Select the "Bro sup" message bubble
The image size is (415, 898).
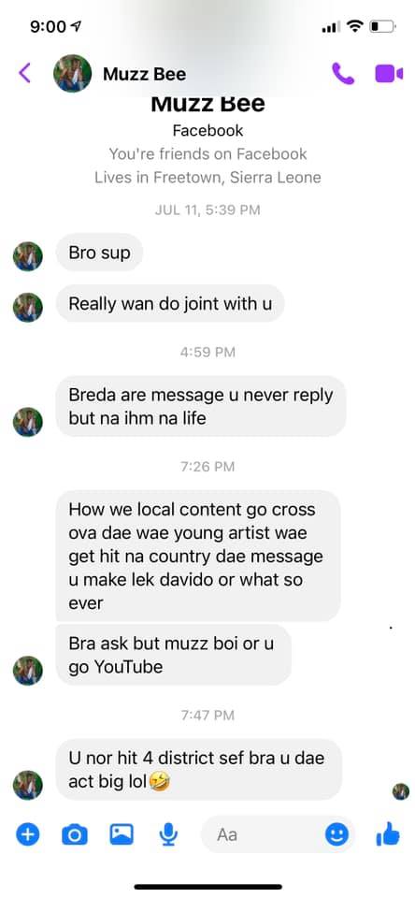tap(99, 253)
